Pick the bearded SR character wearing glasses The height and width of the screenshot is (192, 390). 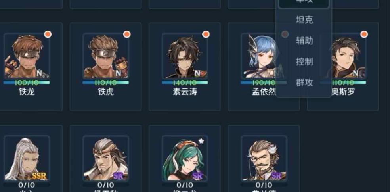point(264,158)
